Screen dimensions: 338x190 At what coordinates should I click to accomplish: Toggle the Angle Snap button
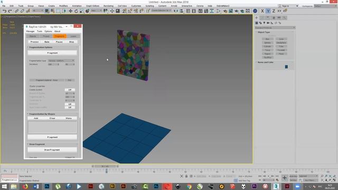coord(130,11)
